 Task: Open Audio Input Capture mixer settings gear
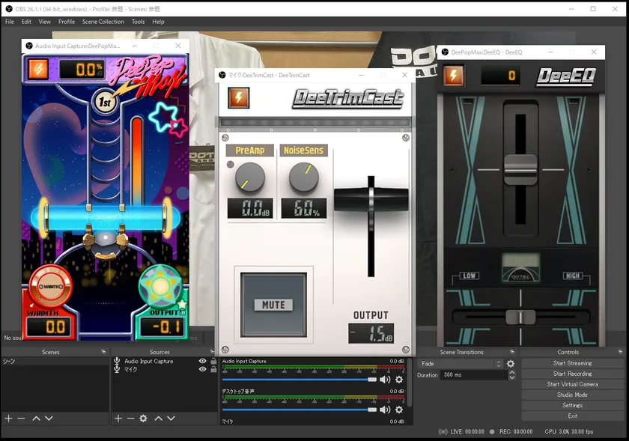399,380
